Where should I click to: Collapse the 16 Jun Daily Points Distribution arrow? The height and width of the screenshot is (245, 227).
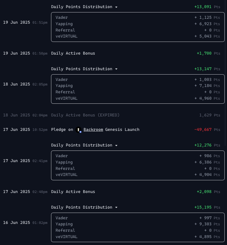(x=116, y=207)
